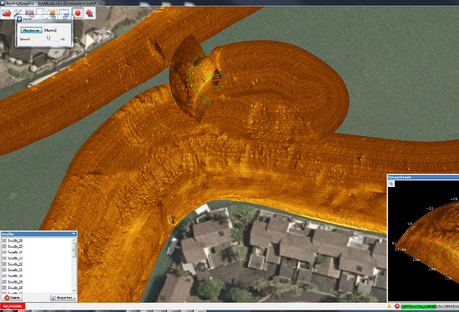This screenshot has width=459, height=312.
Task: Click the magenta vehicle marker on sonar map
Action: 216,80
